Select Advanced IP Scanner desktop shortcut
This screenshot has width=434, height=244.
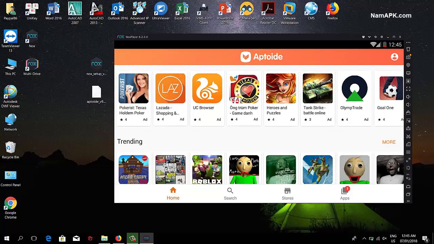(x=139, y=14)
